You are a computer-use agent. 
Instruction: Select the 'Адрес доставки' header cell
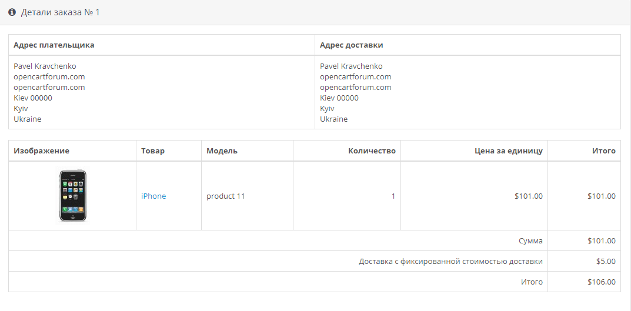pos(352,45)
